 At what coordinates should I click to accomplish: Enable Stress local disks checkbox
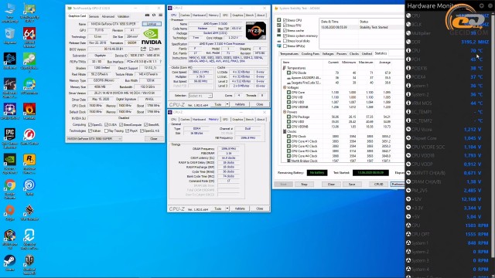[x=285, y=41]
